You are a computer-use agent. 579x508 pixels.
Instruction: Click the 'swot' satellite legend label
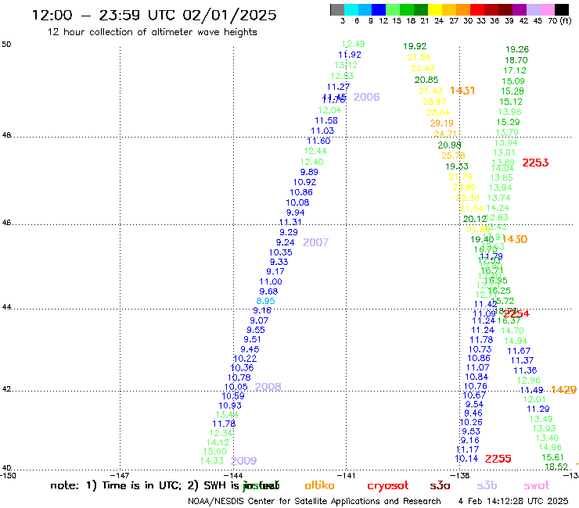537,485
